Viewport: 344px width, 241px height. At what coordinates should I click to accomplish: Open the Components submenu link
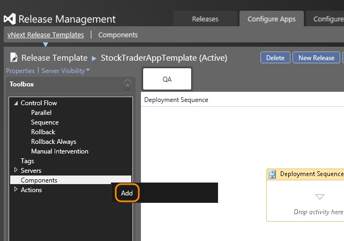pos(118,35)
